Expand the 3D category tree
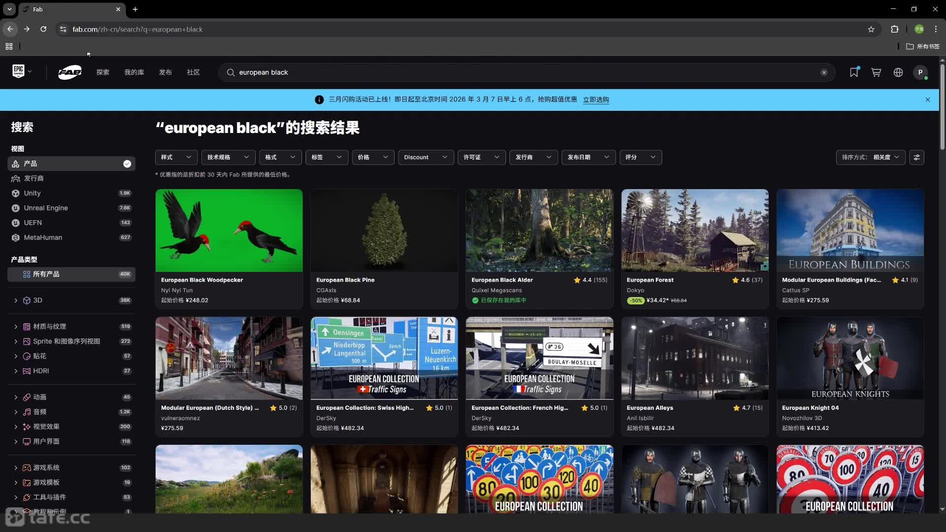This screenshot has width=946, height=532. coord(16,300)
